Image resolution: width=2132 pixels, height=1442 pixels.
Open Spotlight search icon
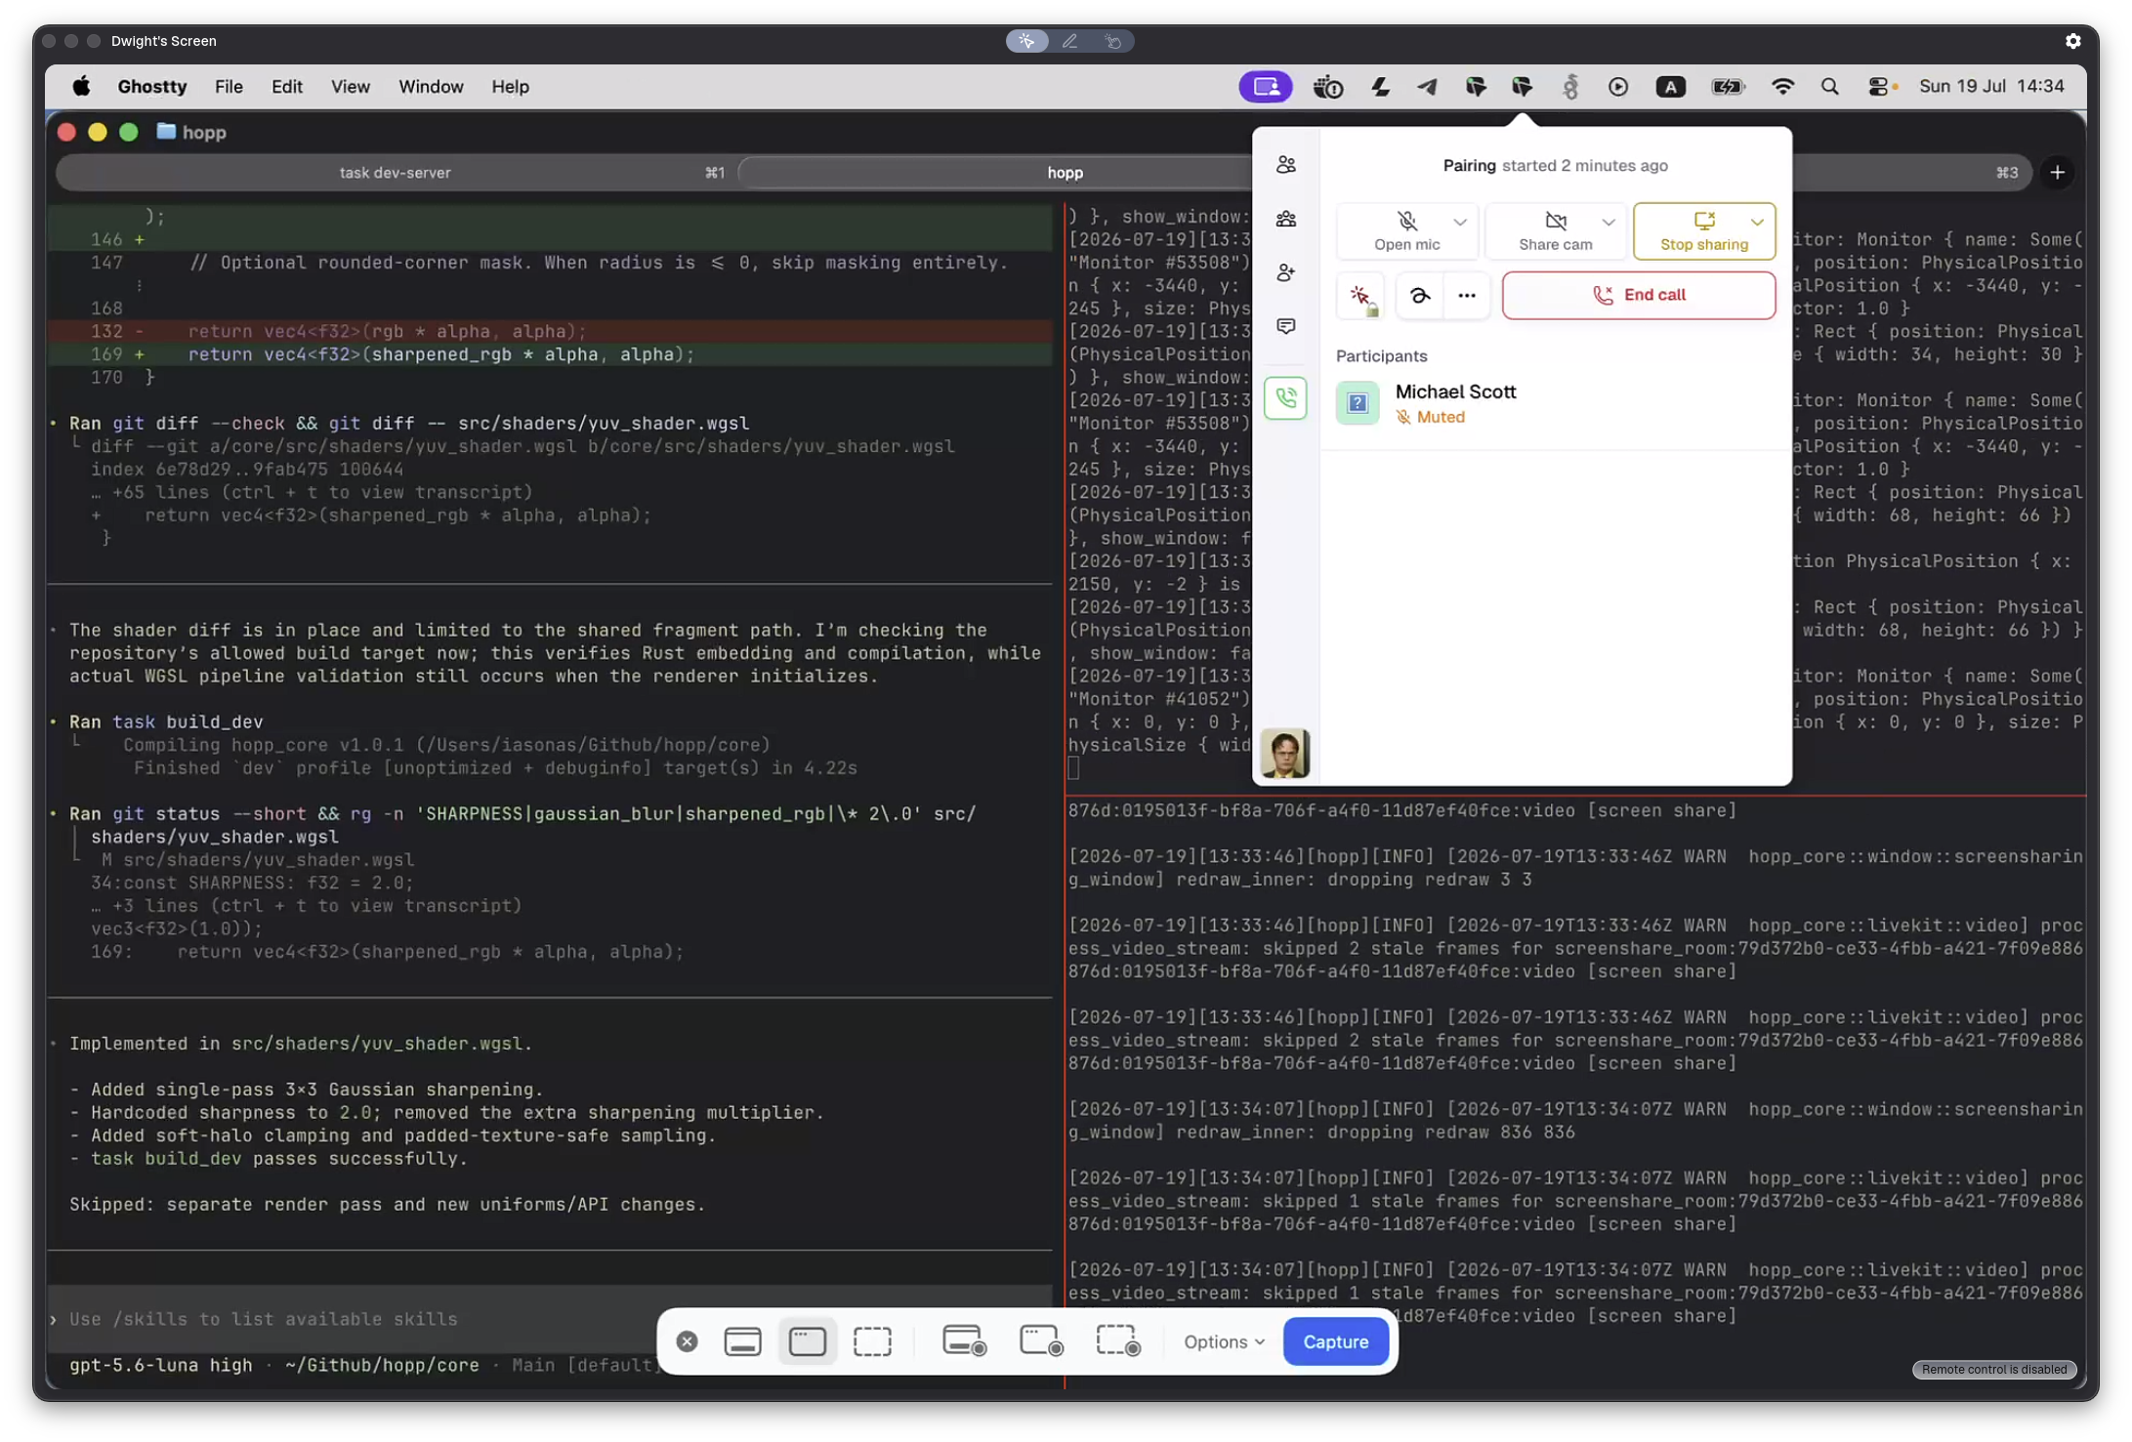pyautogui.click(x=1829, y=87)
